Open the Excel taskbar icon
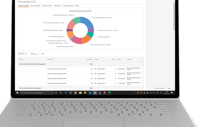 pyautogui.click(x=109, y=93)
